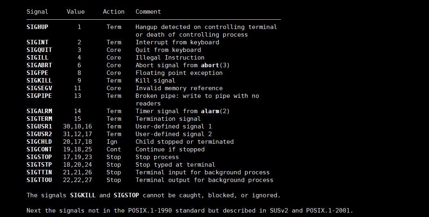The width and height of the screenshot is (429, 217).
Task: Click 'Interrupt from keyboard' comment
Action: click(x=177, y=42)
